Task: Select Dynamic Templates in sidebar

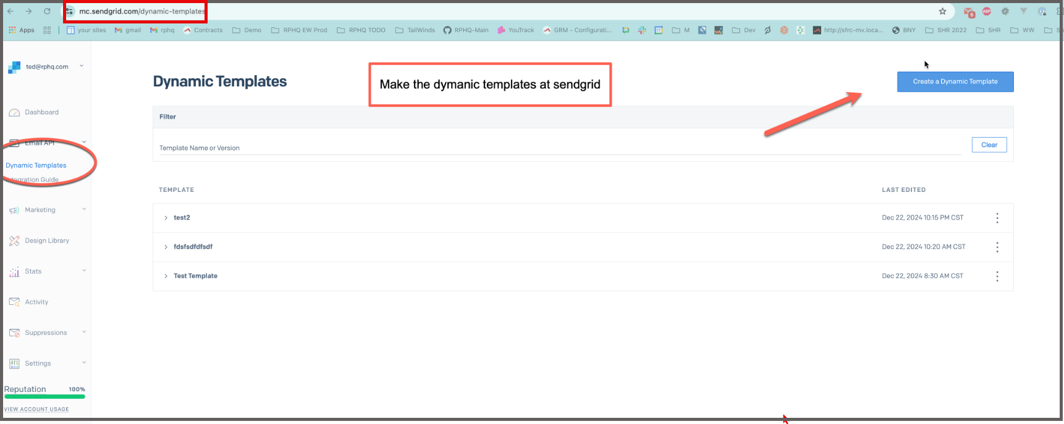Action: [36, 165]
